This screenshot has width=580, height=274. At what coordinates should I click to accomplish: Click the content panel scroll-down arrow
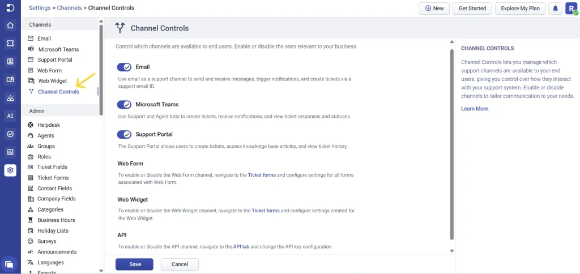[451, 250]
